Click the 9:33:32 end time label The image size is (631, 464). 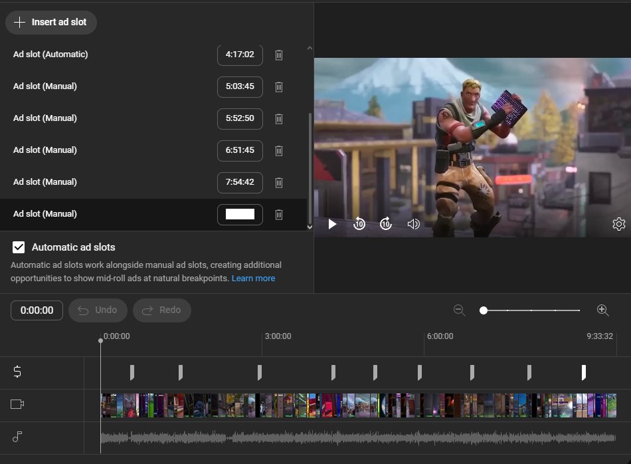pos(600,336)
